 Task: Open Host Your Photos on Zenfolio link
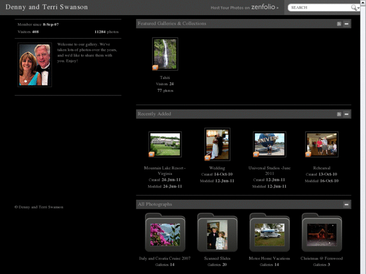pos(244,8)
